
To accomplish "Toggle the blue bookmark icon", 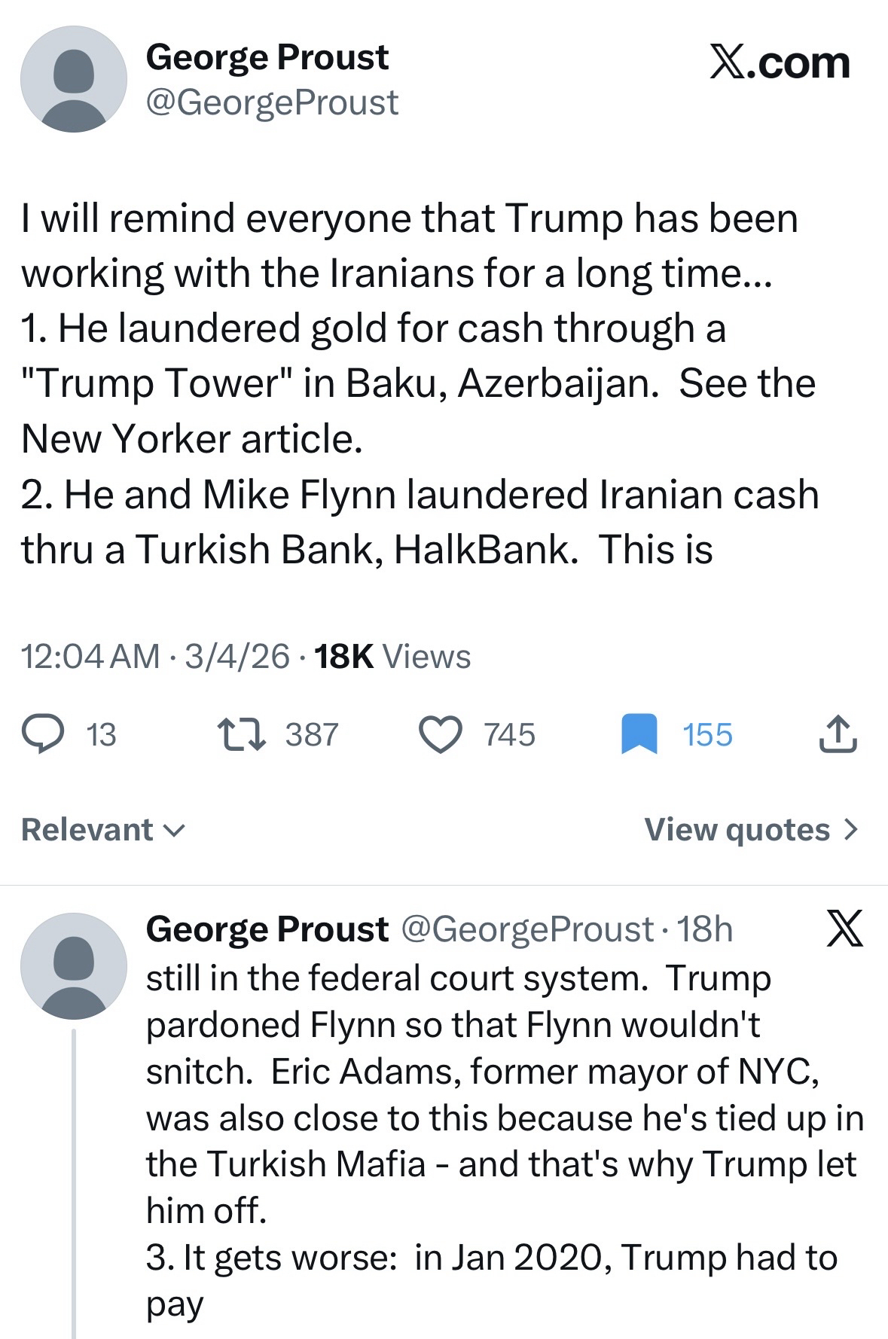I will pos(639,735).
